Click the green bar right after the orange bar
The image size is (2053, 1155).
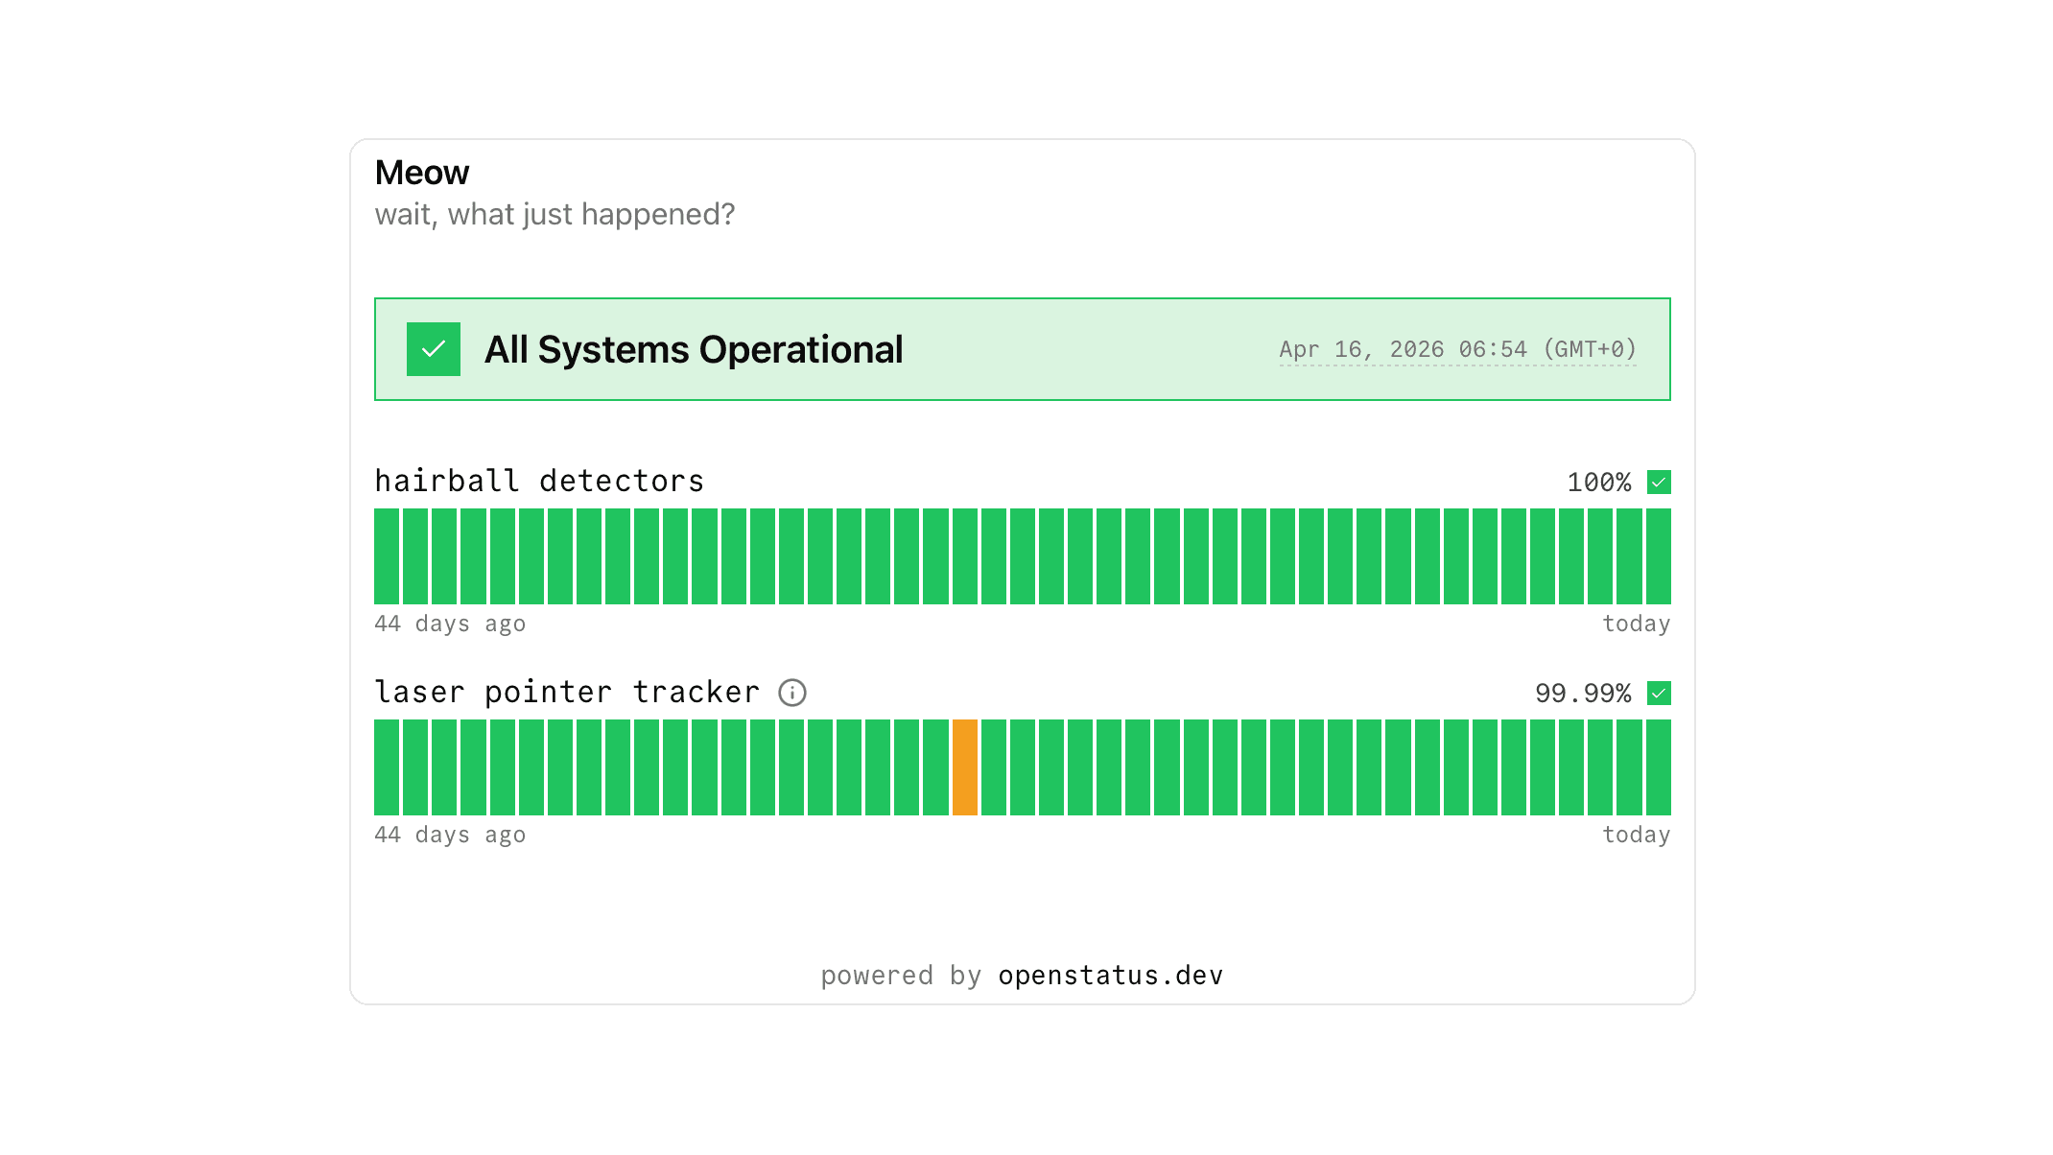pos(994,767)
